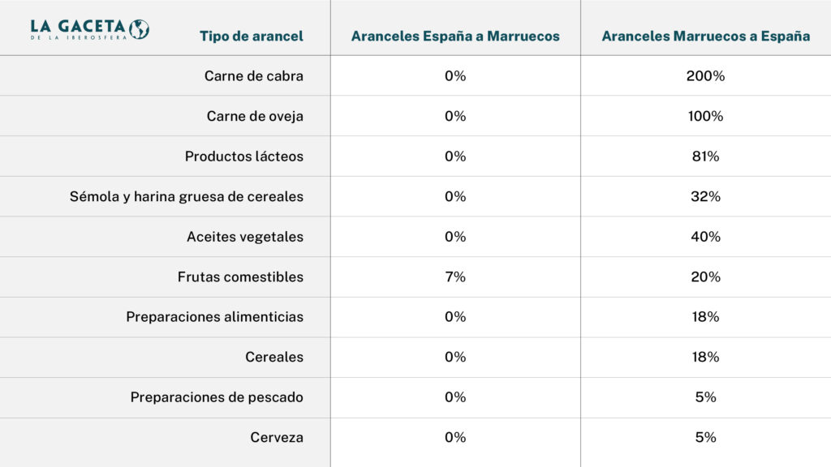Select the Preparaciones alimenticias label

click(214, 317)
